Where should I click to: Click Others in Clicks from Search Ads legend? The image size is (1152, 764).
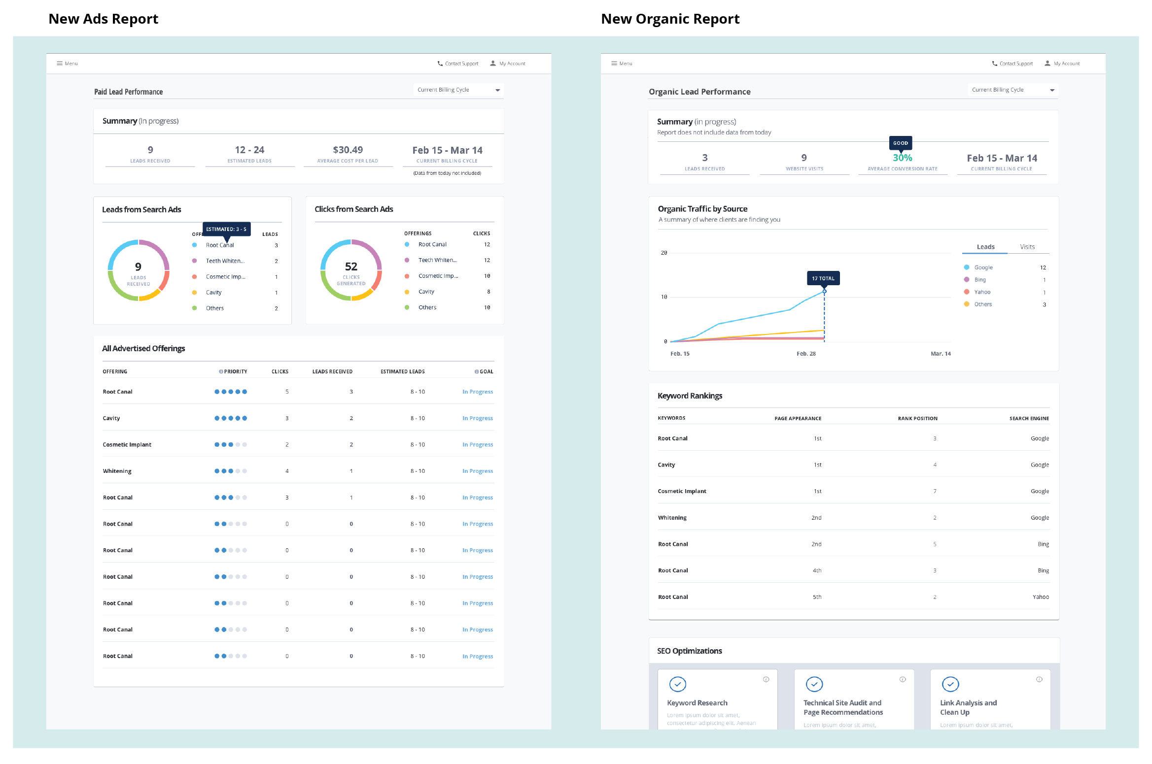point(427,307)
